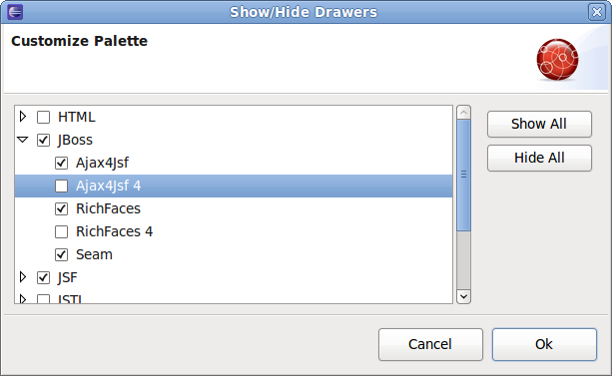Click the Eclipse icon in title bar

click(x=15, y=12)
